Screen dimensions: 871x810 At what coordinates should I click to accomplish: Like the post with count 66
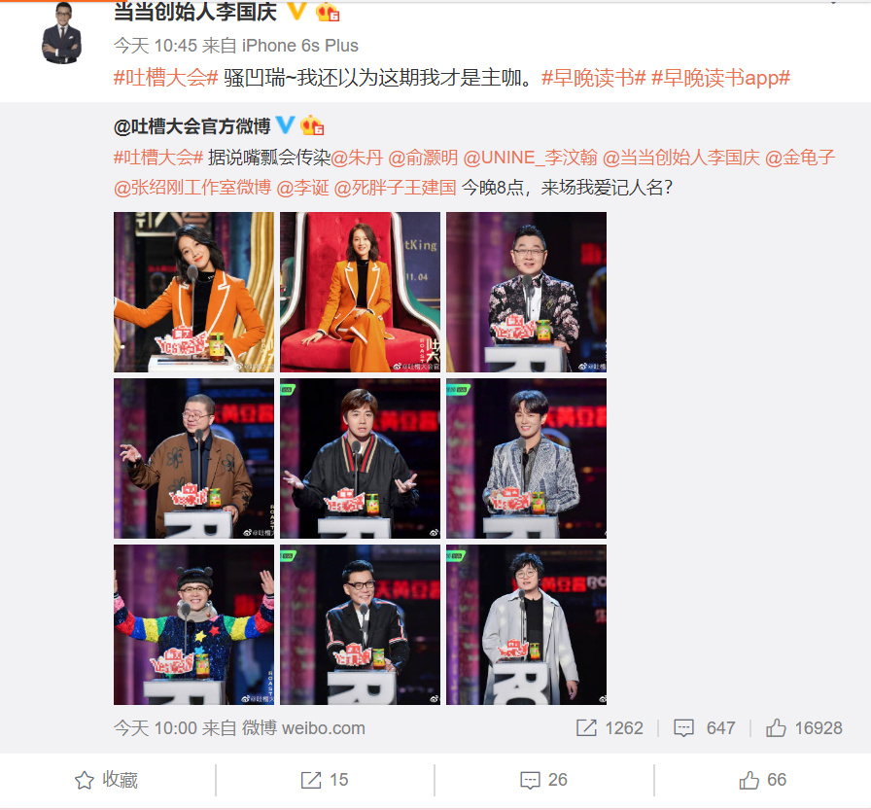749,780
